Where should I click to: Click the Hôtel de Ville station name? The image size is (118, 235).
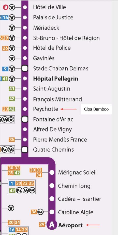coord(50,7)
